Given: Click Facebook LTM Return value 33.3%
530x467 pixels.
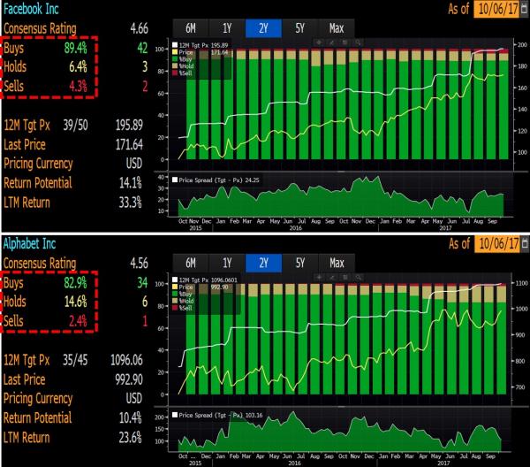Looking at the screenshot, I should pyautogui.click(x=130, y=203).
